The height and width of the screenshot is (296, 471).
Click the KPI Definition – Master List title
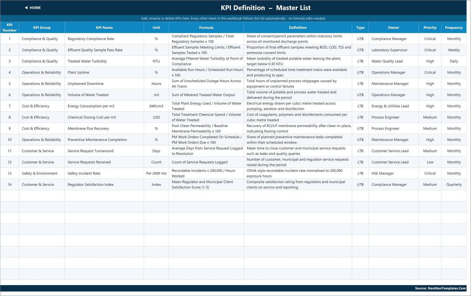click(266, 8)
